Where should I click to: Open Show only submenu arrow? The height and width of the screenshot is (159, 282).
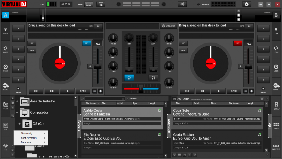[x=45, y=133]
